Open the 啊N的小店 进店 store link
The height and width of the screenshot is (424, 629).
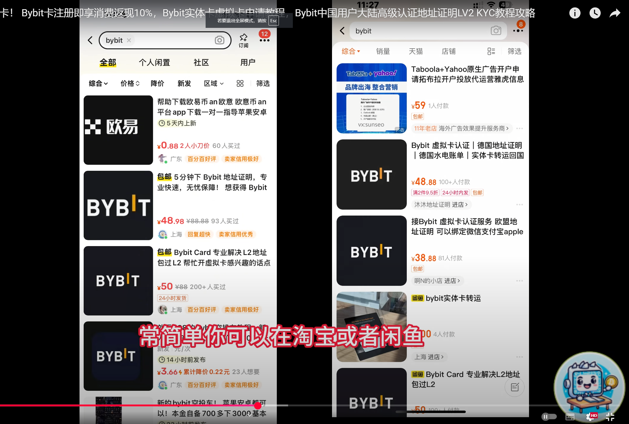[x=437, y=281]
